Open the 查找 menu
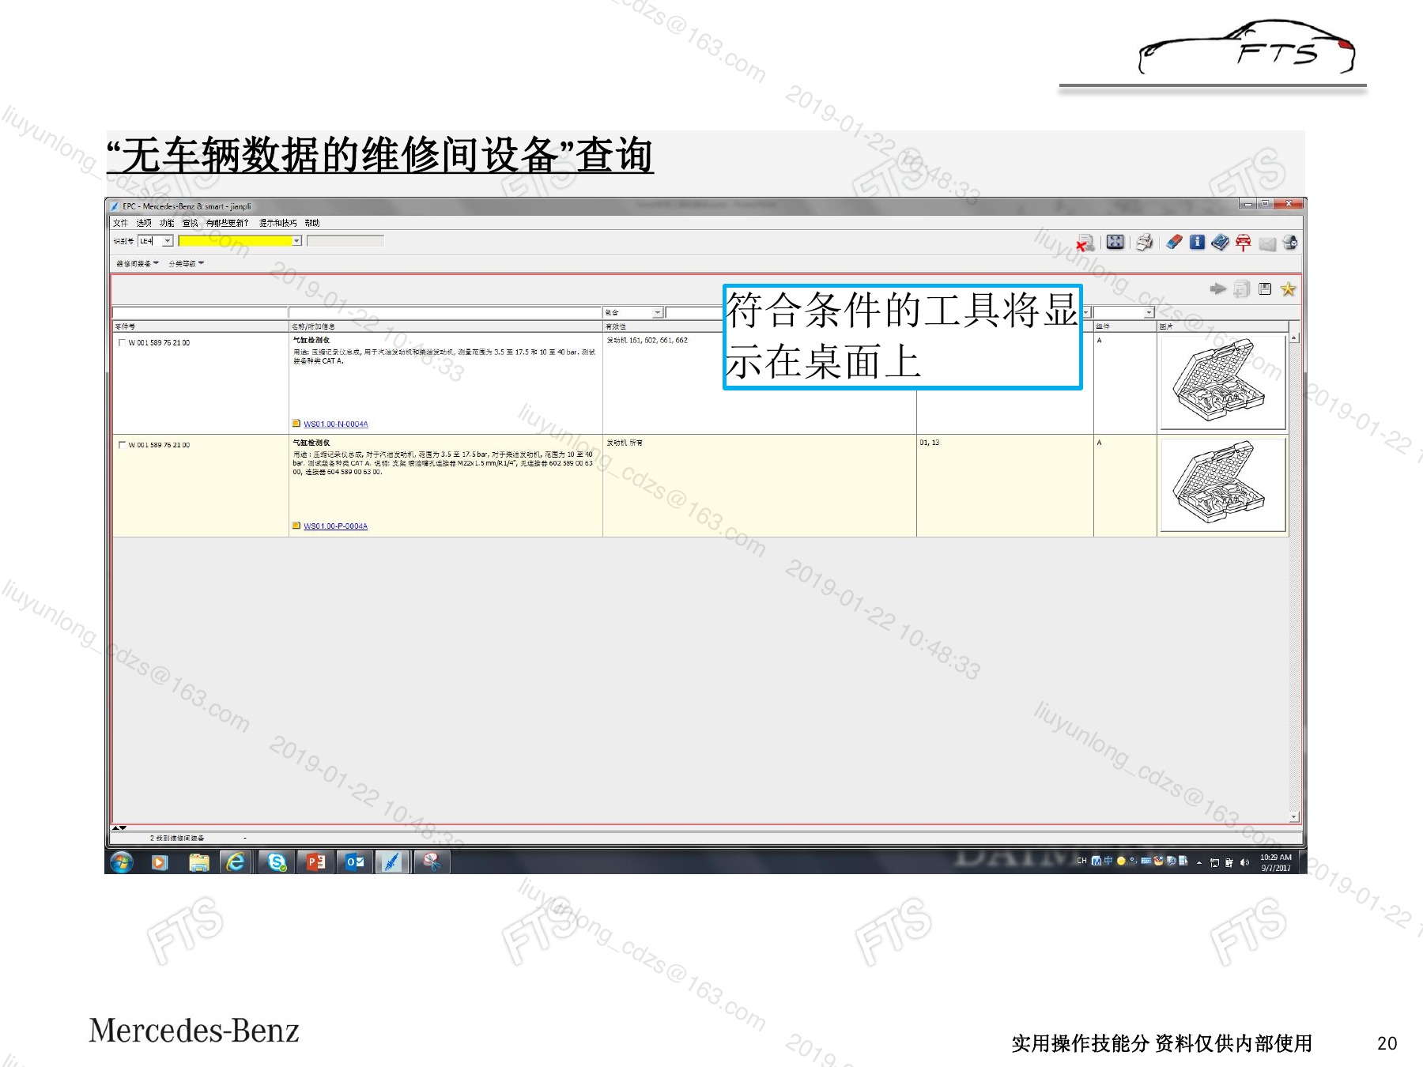 coord(191,223)
